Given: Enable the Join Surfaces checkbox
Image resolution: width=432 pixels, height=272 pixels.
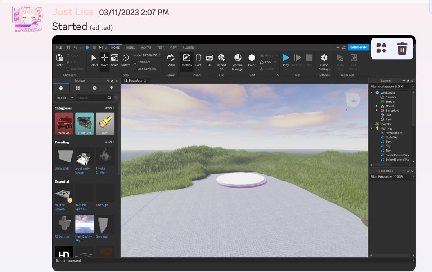Looking at the screenshot, I should (135, 69).
